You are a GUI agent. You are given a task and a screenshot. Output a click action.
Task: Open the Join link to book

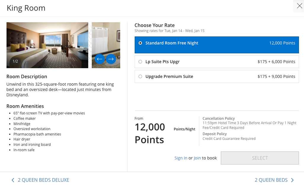(197, 158)
